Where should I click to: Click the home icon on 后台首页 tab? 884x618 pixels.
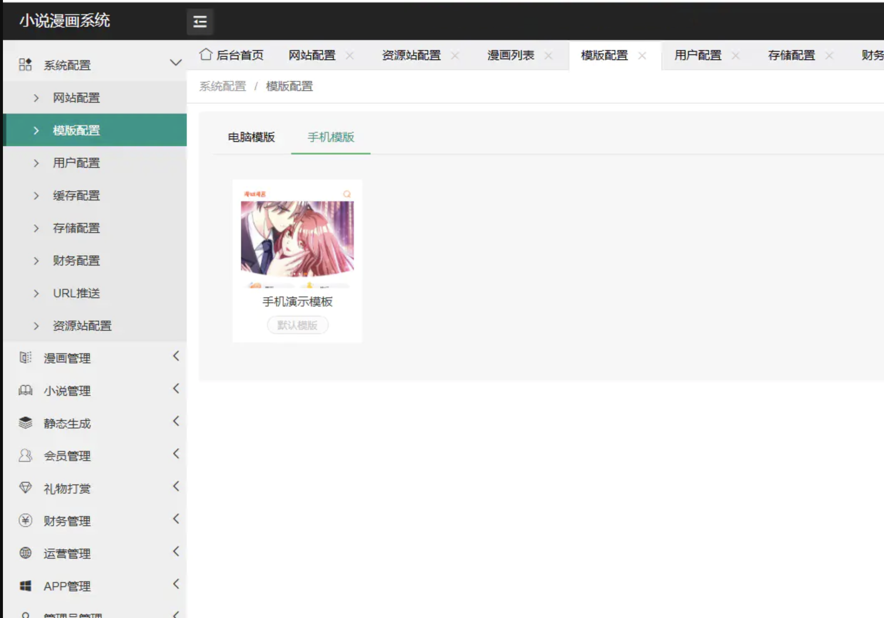pyautogui.click(x=206, y=54)
